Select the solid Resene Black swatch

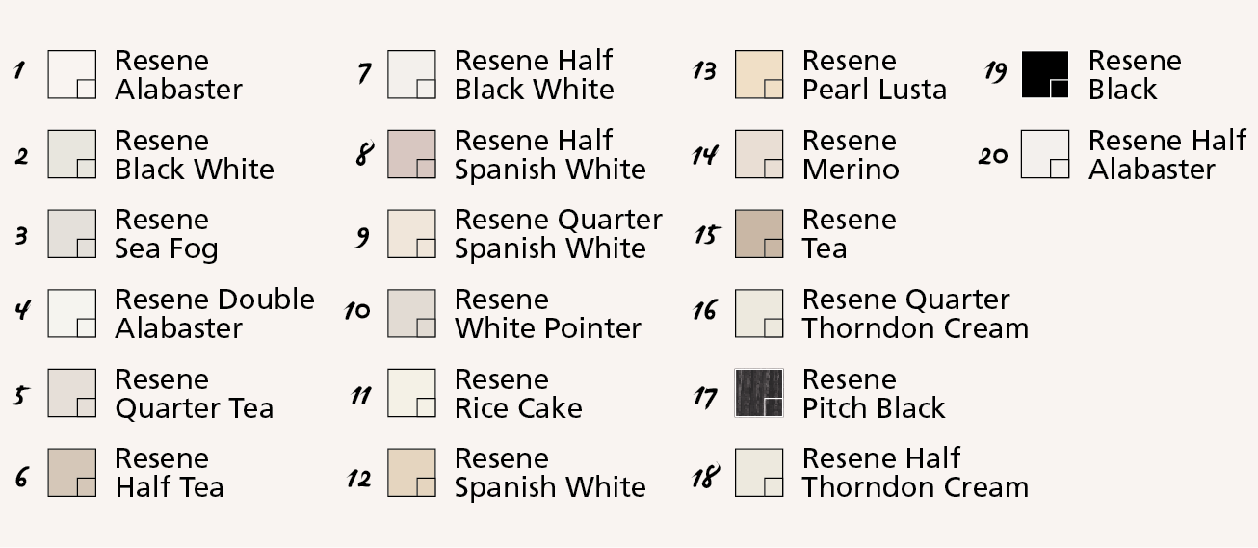pyautogui.click(x=1045, y=74)
